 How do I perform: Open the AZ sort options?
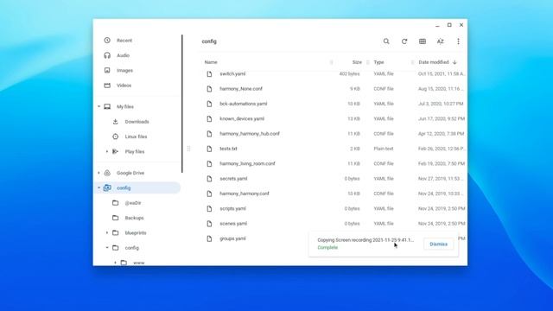click(x=440, y=41)
